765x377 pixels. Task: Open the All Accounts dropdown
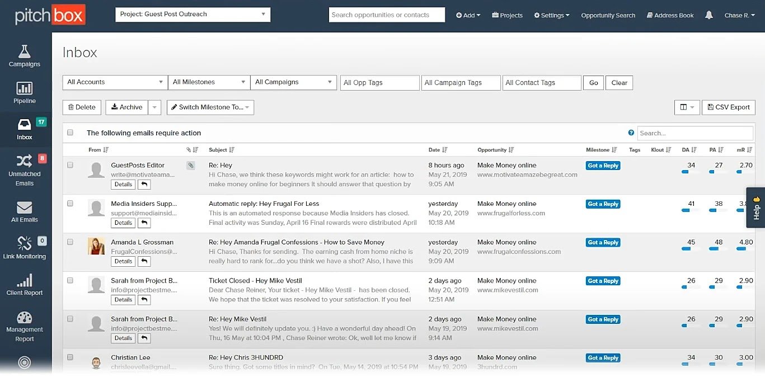tap(114, 82)
